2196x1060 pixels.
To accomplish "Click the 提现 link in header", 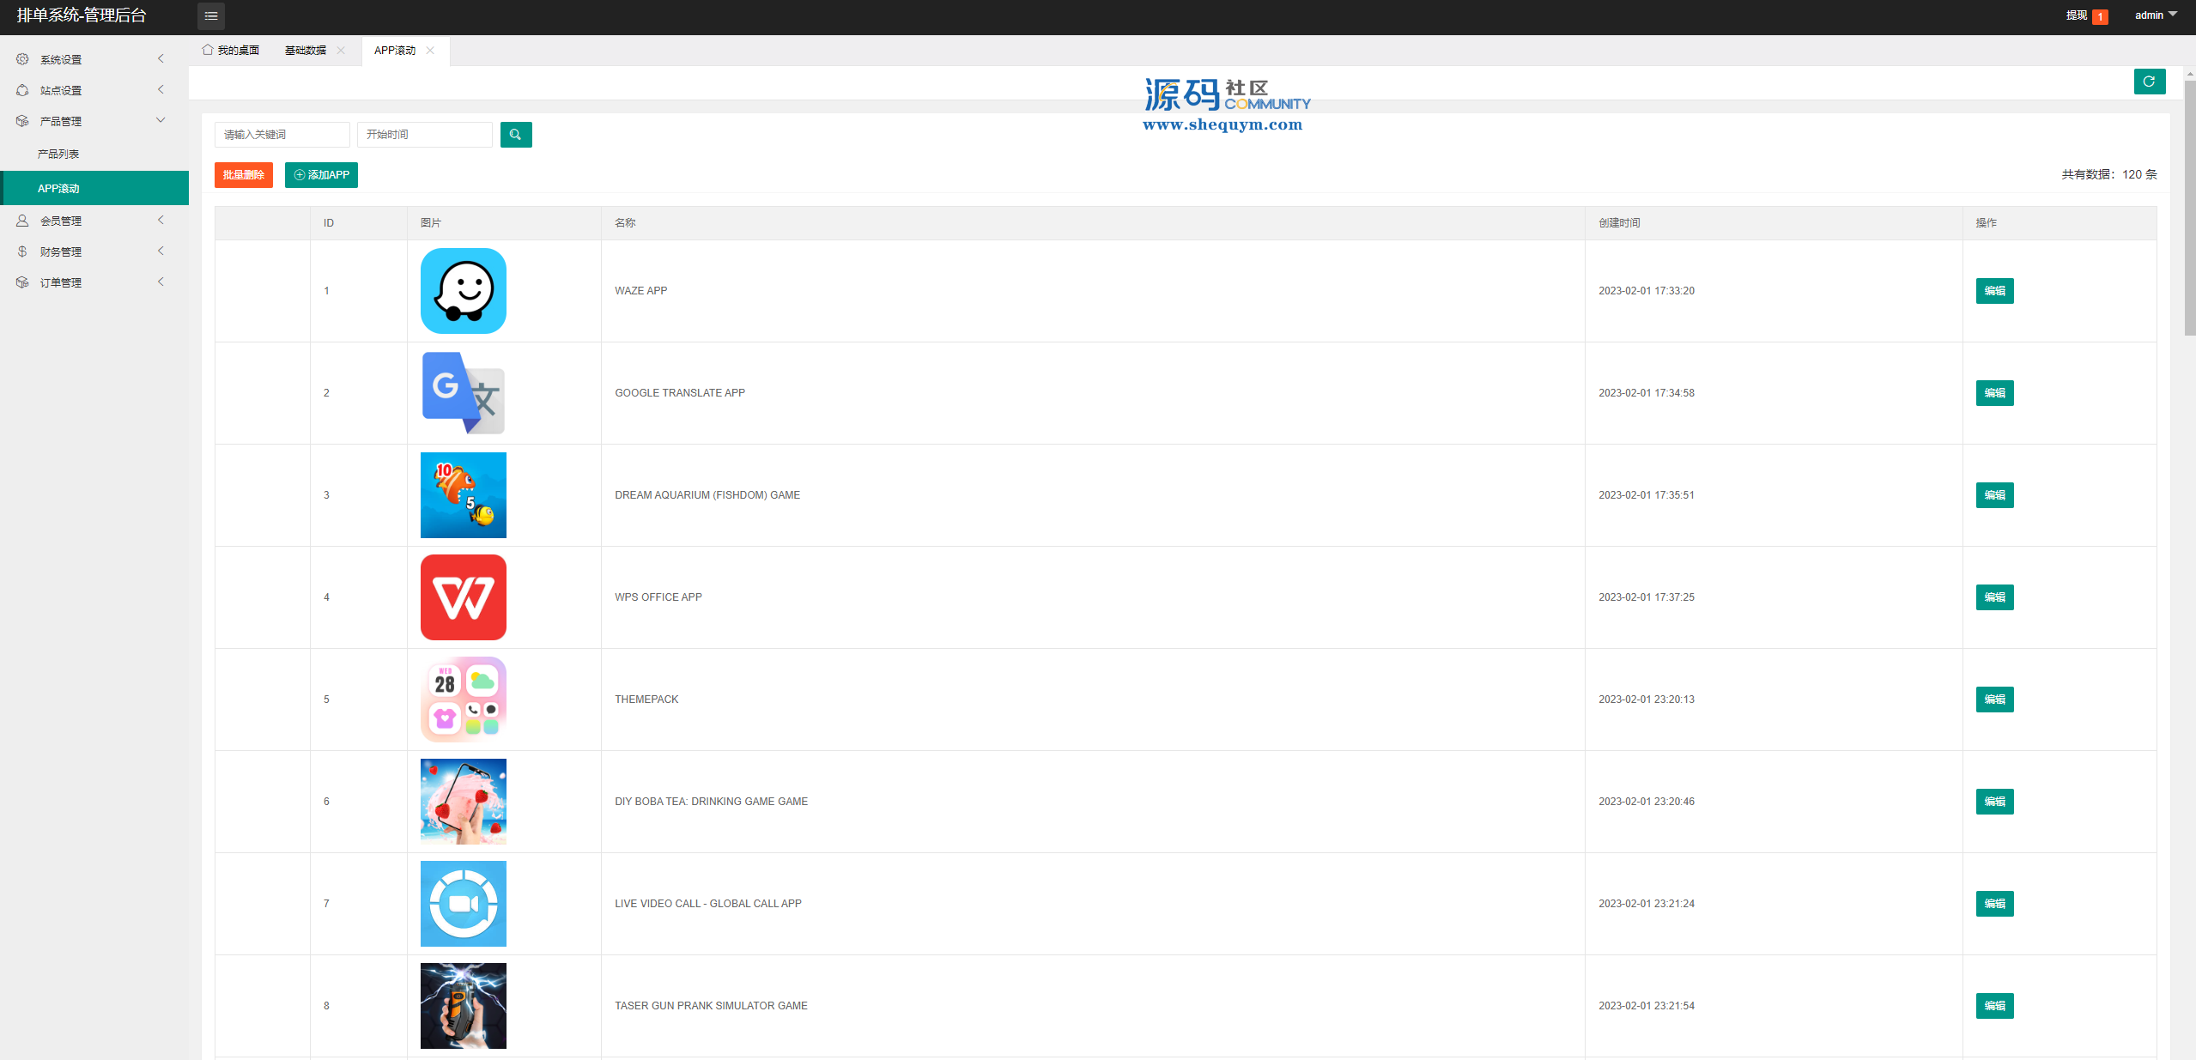I will click(x=2076, y=15).
